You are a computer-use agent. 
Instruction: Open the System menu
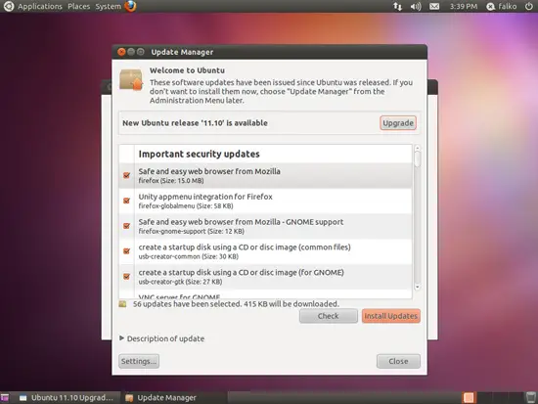click(108, 6)
